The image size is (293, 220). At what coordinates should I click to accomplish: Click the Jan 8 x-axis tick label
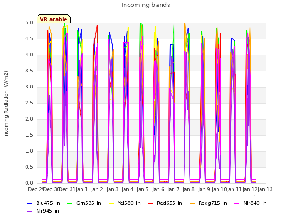(x=188, y=189)
